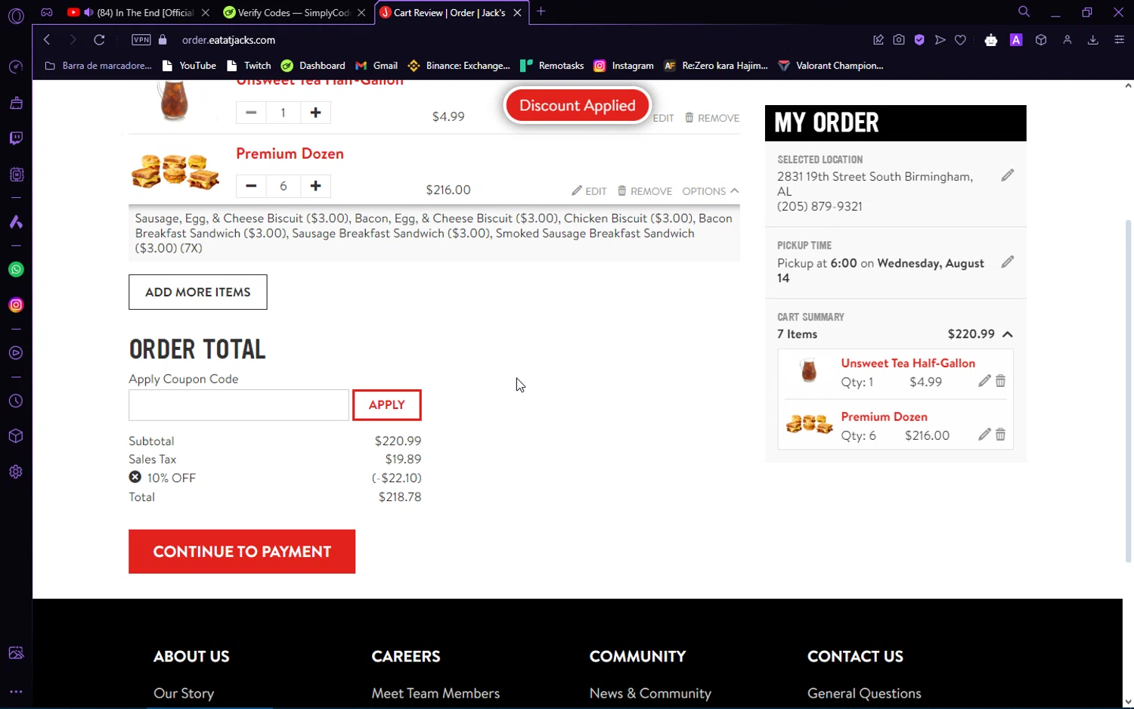
Task: Open News & Community footer link
Action: click(x=650, y=693)
